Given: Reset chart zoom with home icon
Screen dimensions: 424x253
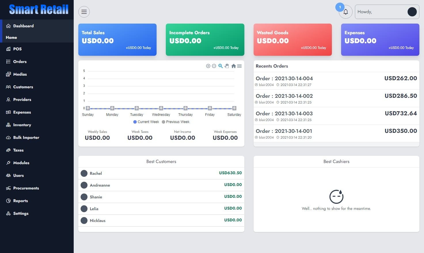Looking at the screenshot, I should [x=233, y=66].
